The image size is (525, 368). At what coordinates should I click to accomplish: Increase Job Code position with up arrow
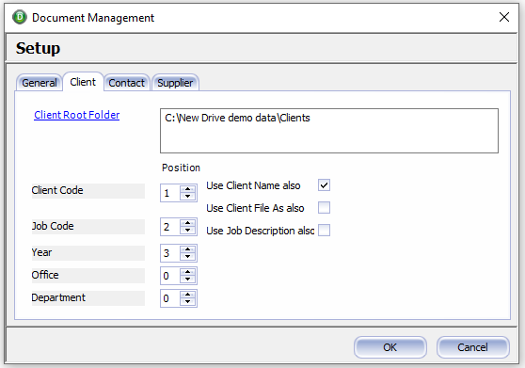click(x=188, y=223)
